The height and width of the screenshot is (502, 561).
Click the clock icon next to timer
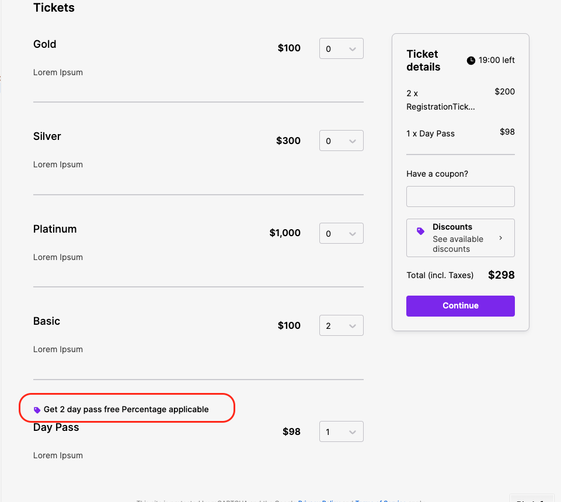pos(471,61)
